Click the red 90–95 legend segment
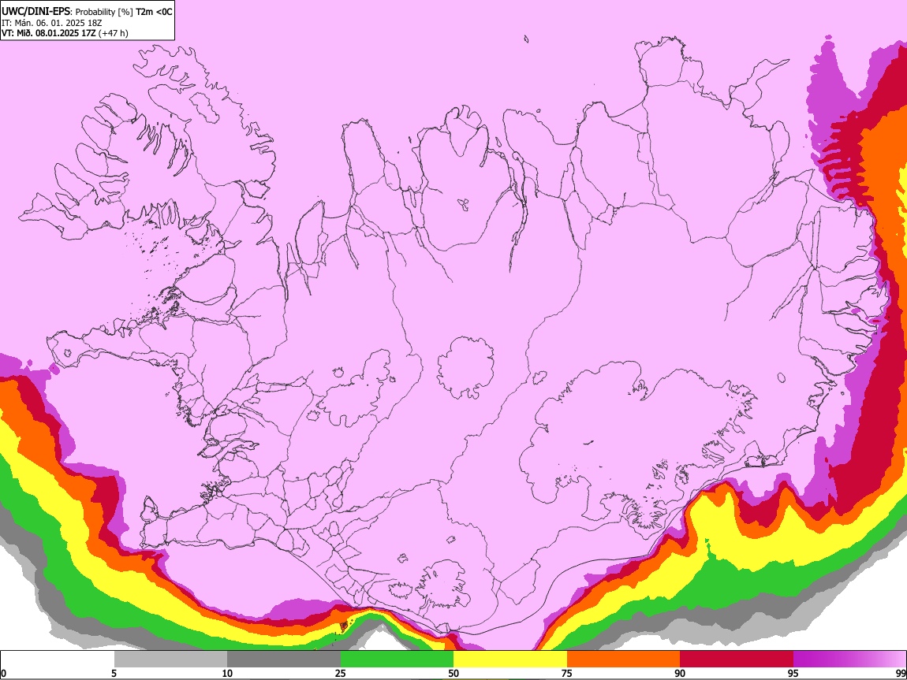 (737, 660)
